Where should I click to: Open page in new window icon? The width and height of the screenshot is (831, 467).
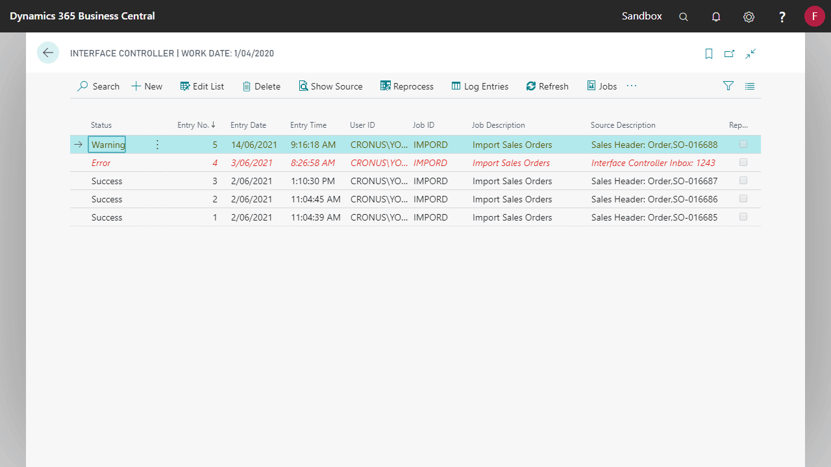(x=729, y=54)
